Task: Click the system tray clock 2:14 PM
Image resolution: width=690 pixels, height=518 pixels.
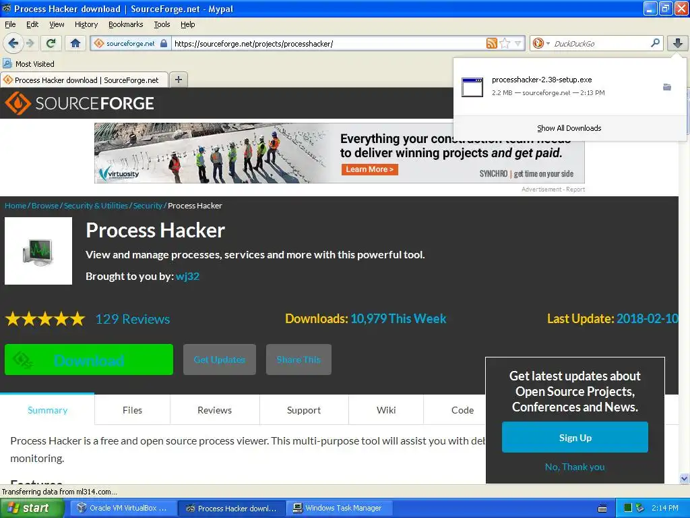Action: [665, 508]
